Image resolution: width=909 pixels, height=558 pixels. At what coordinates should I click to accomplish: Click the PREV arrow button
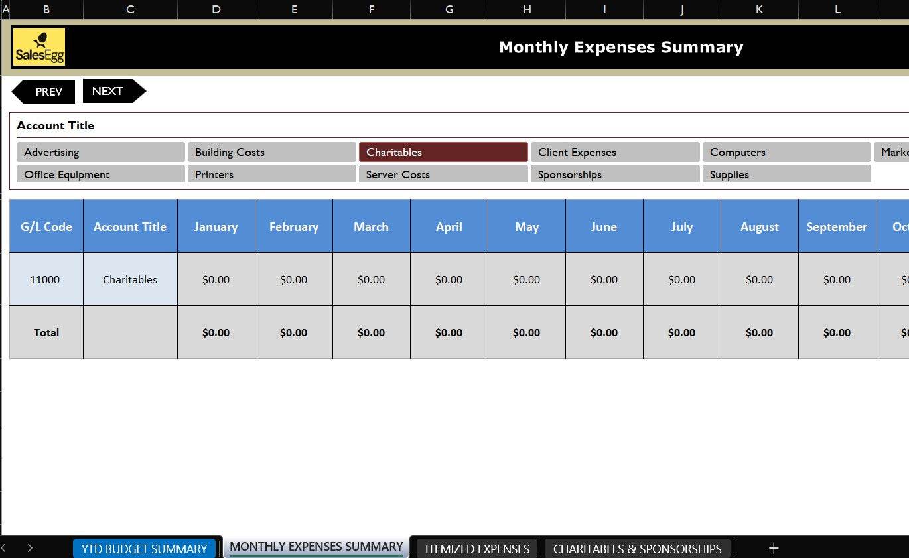44,92
